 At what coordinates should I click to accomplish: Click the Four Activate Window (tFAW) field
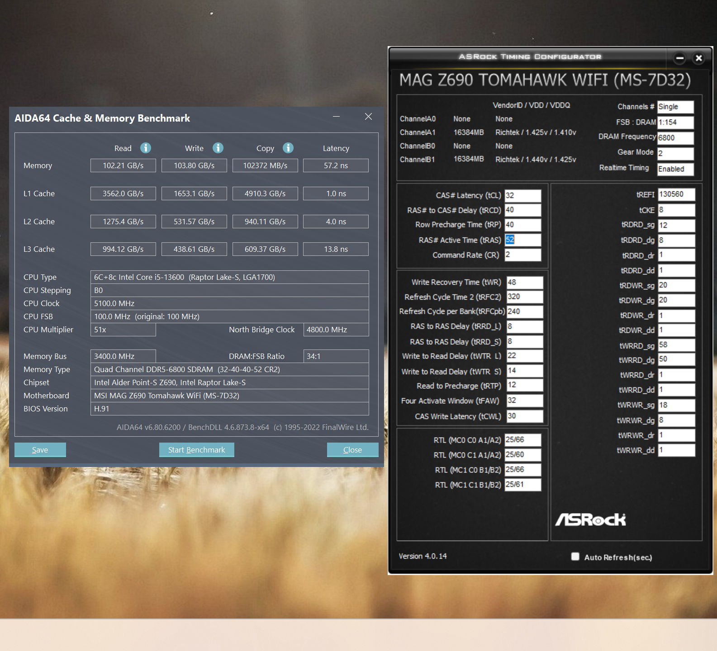tap(525, 401)
